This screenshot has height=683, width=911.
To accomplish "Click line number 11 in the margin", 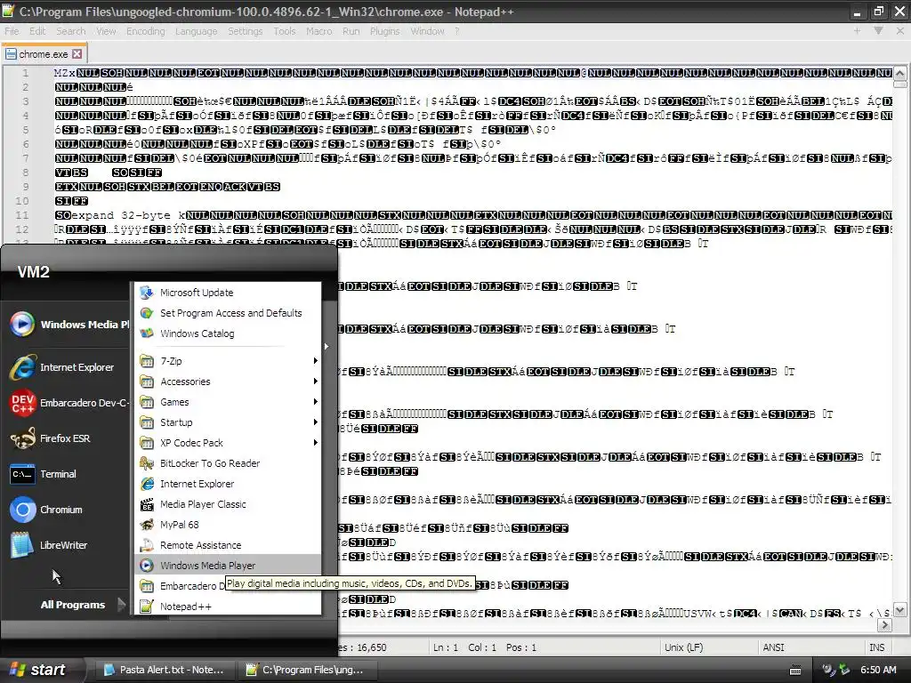I will click(x=22, y=215).
